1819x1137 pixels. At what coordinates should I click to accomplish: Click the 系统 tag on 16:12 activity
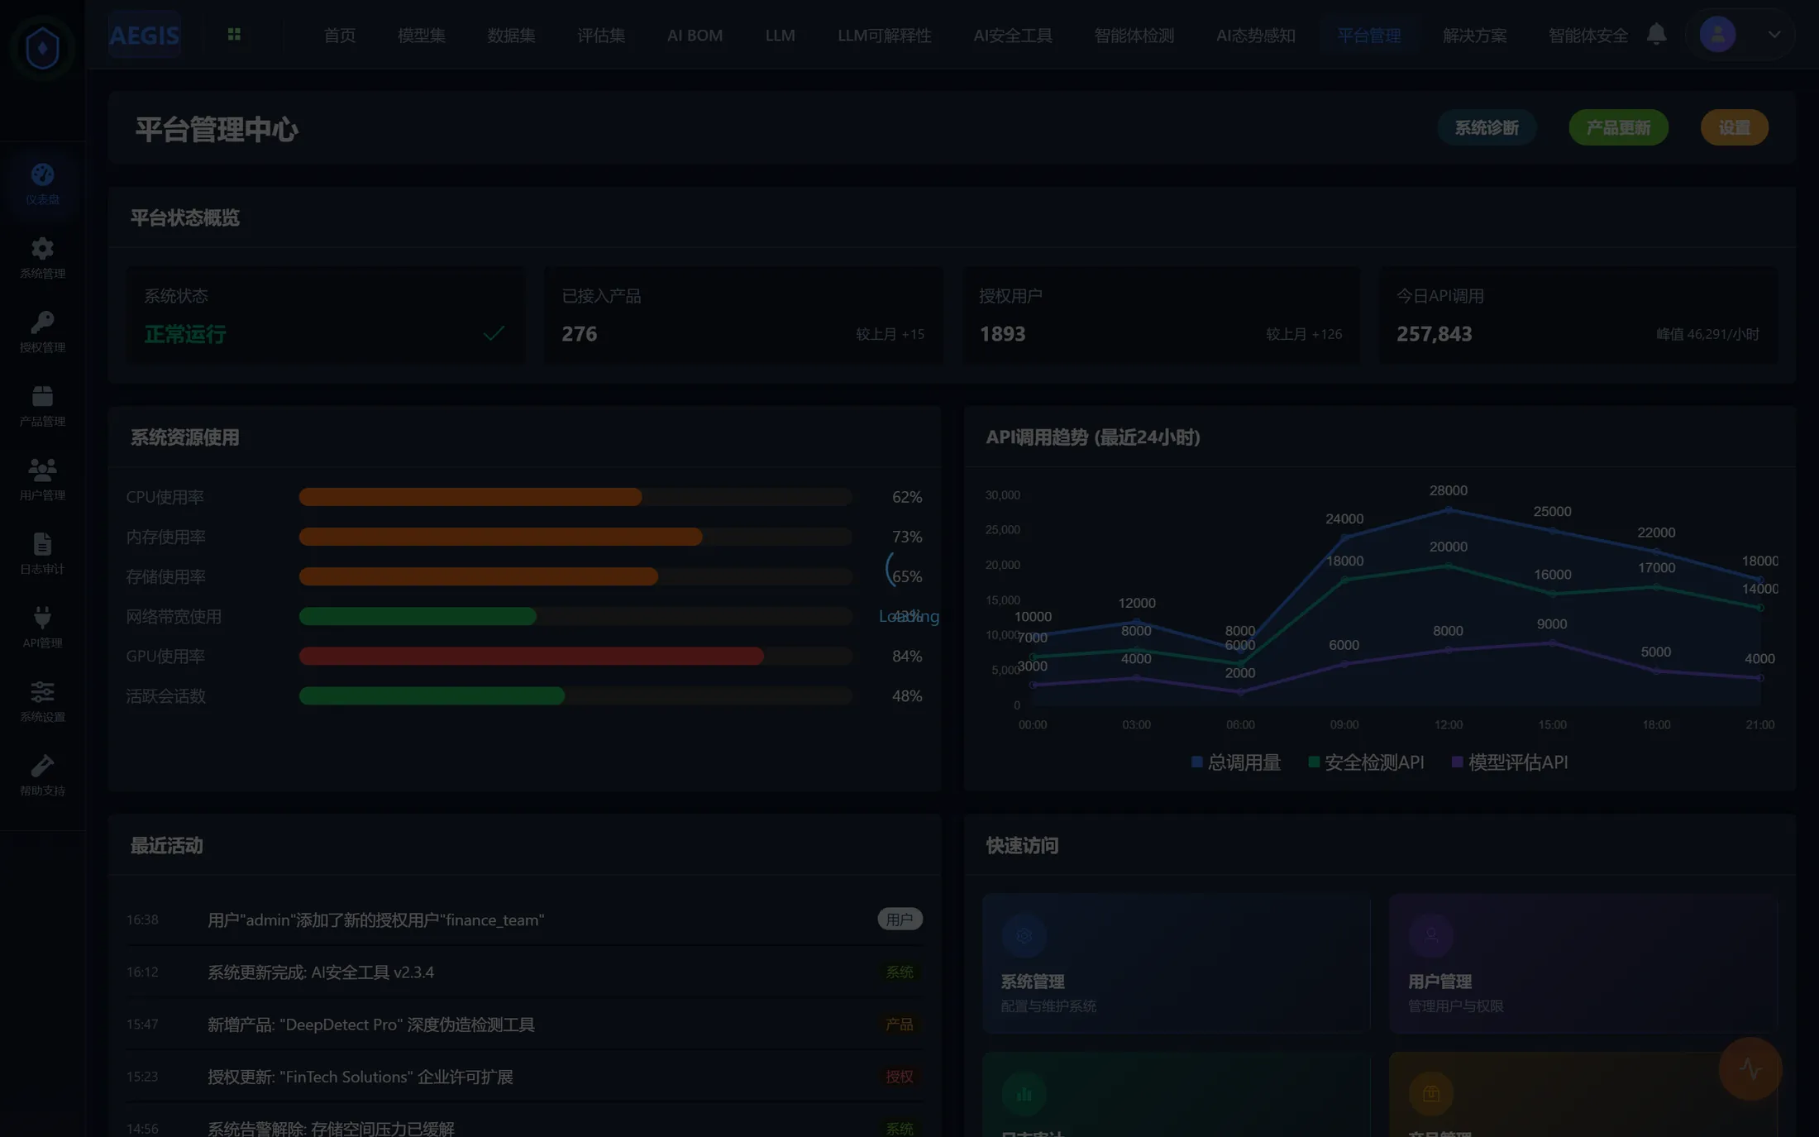(900, 972)
